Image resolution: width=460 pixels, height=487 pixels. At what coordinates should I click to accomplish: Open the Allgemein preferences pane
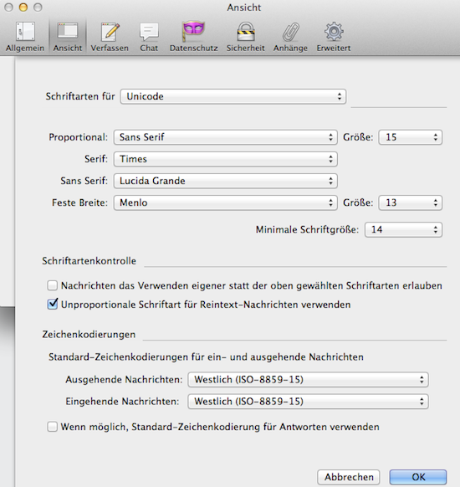pyautogui.click(x=25, y=37)
